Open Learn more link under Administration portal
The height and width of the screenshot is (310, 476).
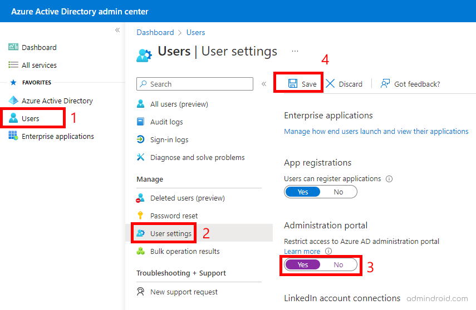pyautogui.click(x=302, y=252)
